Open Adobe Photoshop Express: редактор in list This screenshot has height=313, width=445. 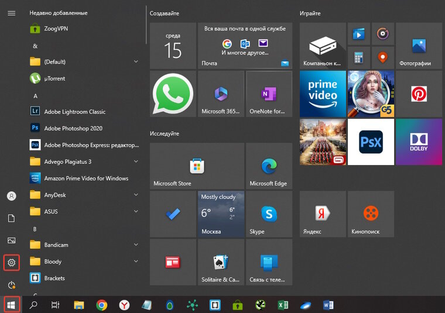85,145
